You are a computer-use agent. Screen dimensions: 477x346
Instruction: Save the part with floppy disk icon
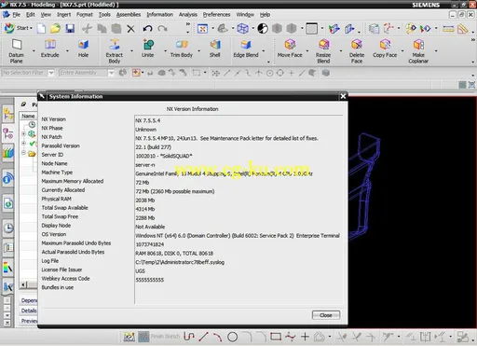click(70, 29)
